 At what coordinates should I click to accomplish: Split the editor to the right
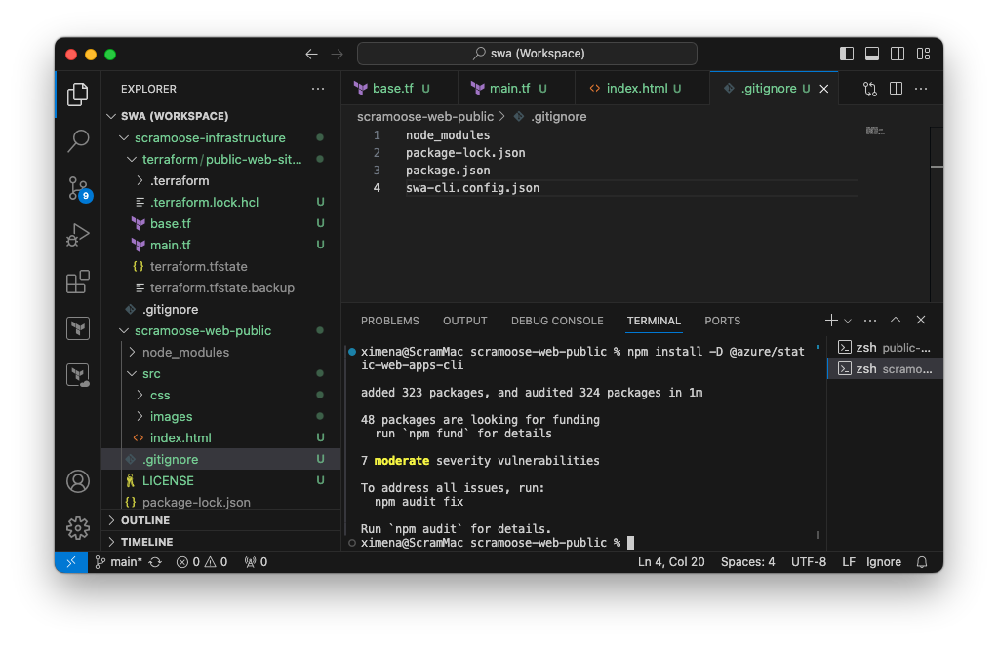click(896, 89)
